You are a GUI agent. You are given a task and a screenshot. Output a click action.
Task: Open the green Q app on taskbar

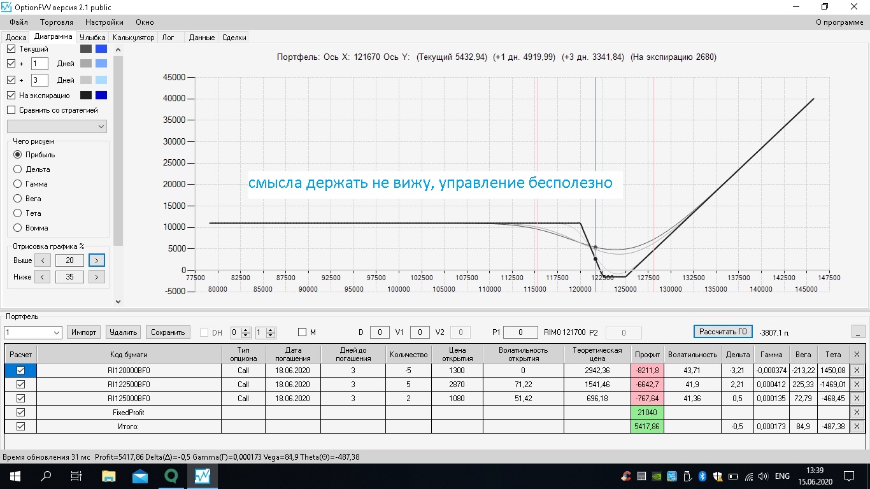[171, 476]
